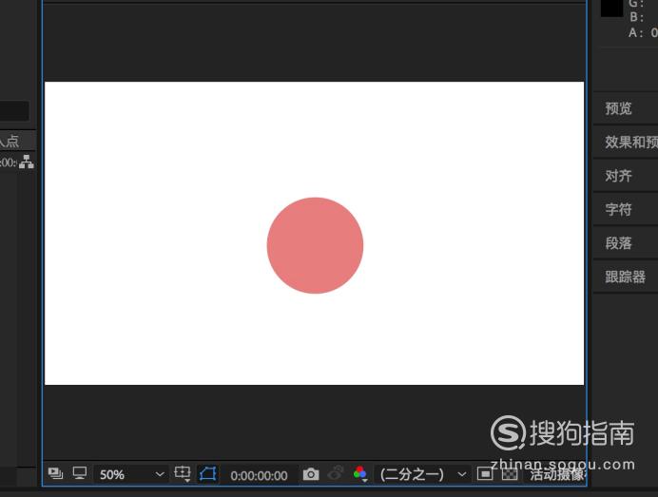
Task: Toggle mask and shape path visibility
Action: pyautogui.click(x=207, y=474)
